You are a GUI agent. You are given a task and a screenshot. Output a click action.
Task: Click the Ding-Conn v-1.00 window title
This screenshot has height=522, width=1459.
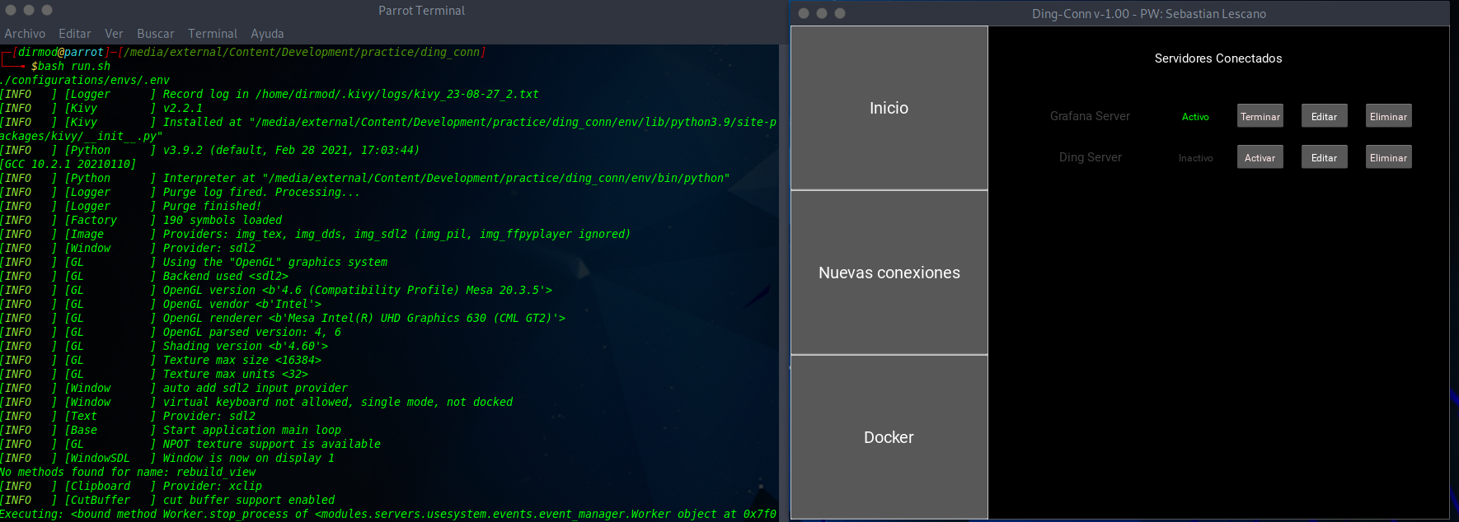pyautogui.click(x=1149, y=14)
